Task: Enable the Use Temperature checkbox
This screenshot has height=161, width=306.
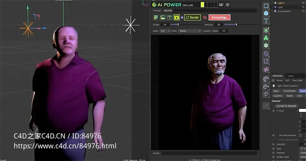Action: click(300, 135)
